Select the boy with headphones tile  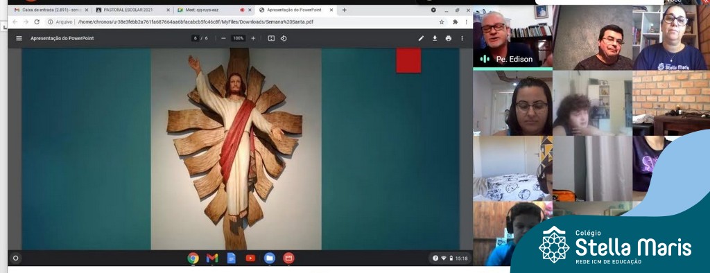(x=512, y=234)
